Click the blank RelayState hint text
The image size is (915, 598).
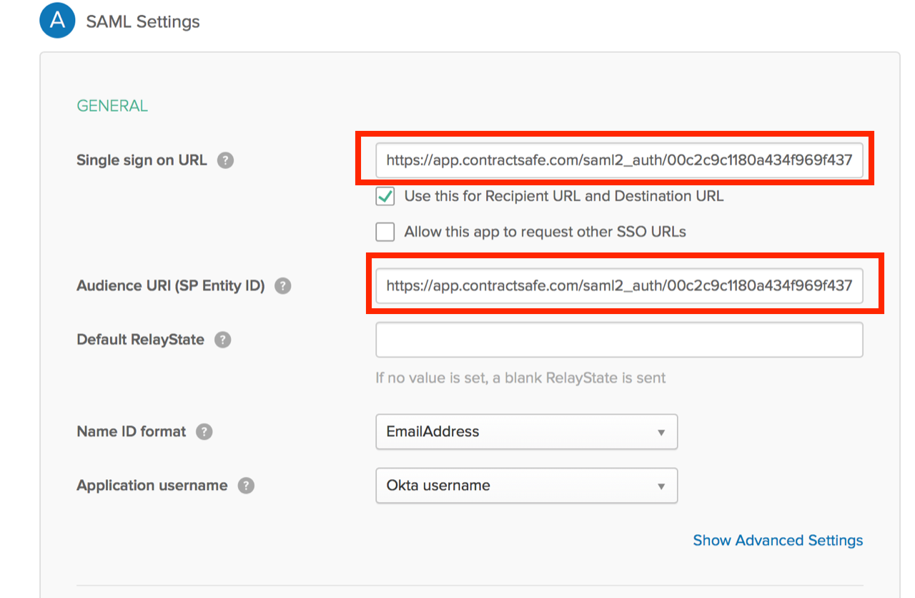coord(520,378)
